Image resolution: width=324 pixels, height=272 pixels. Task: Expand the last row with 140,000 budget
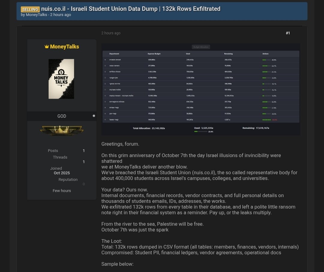105,119
